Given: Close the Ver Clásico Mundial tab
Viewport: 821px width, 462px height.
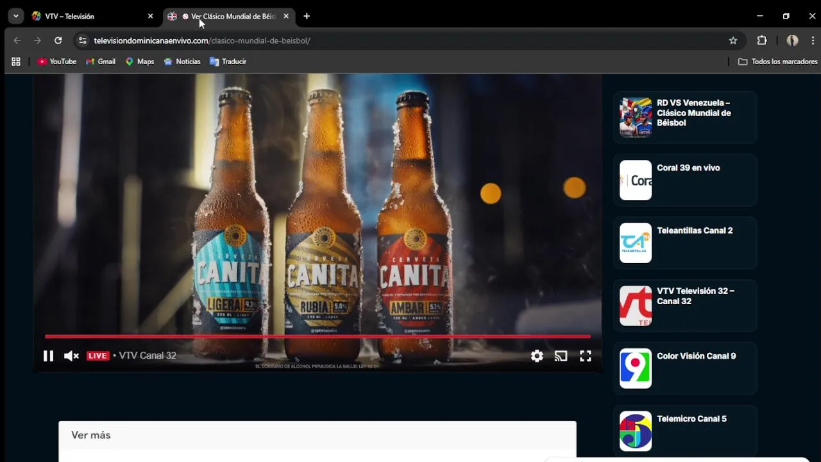Looking at the screenshot, I should tap(286, 16).
